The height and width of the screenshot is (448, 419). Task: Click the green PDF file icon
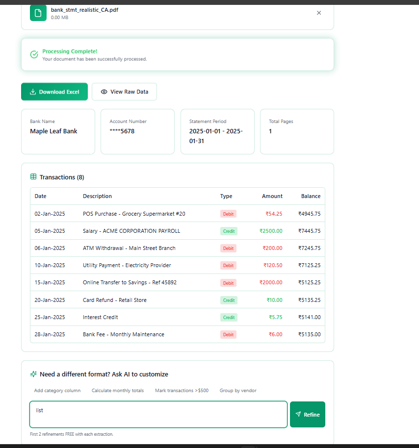38,13
